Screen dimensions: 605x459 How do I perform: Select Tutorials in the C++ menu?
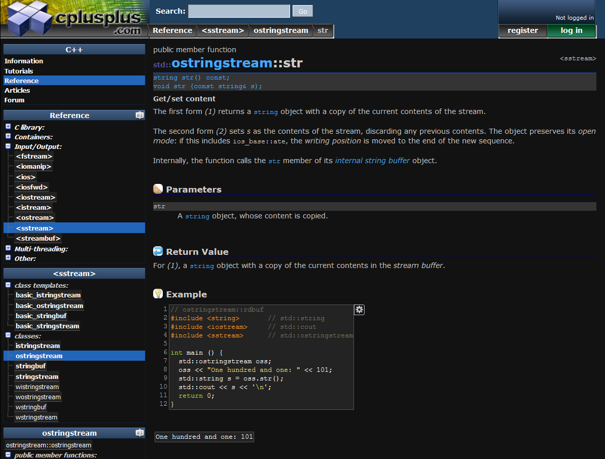[19, 71]
